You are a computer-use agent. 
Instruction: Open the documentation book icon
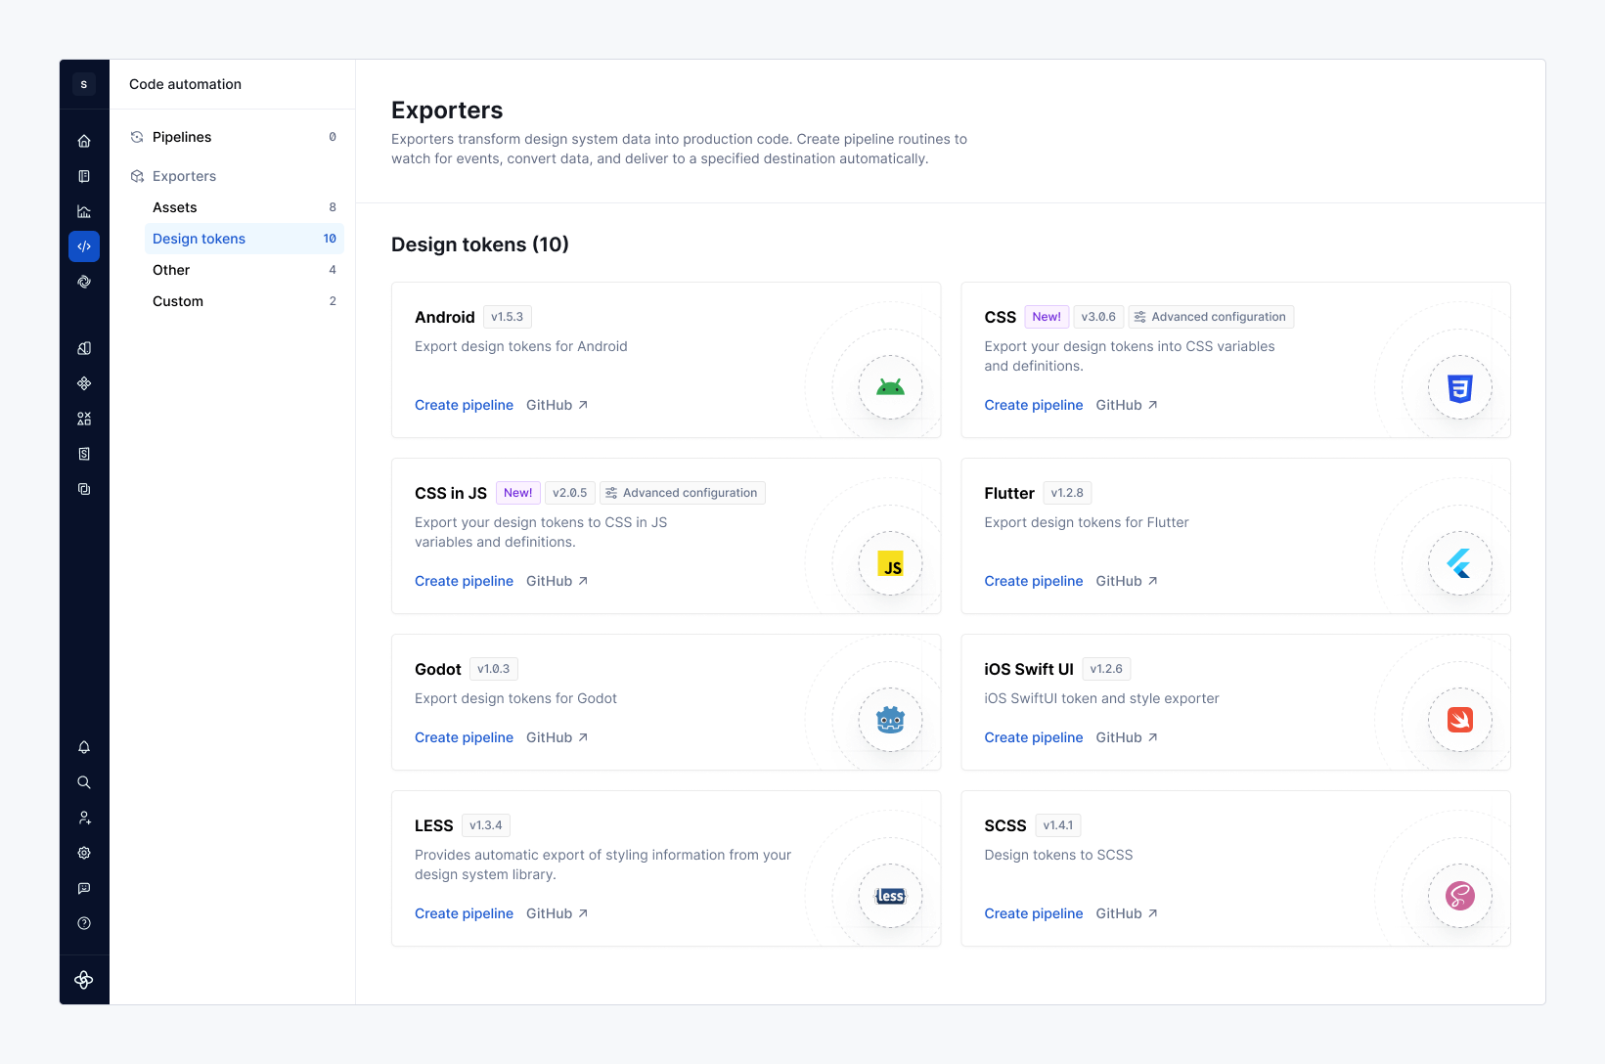coord(84,176)
